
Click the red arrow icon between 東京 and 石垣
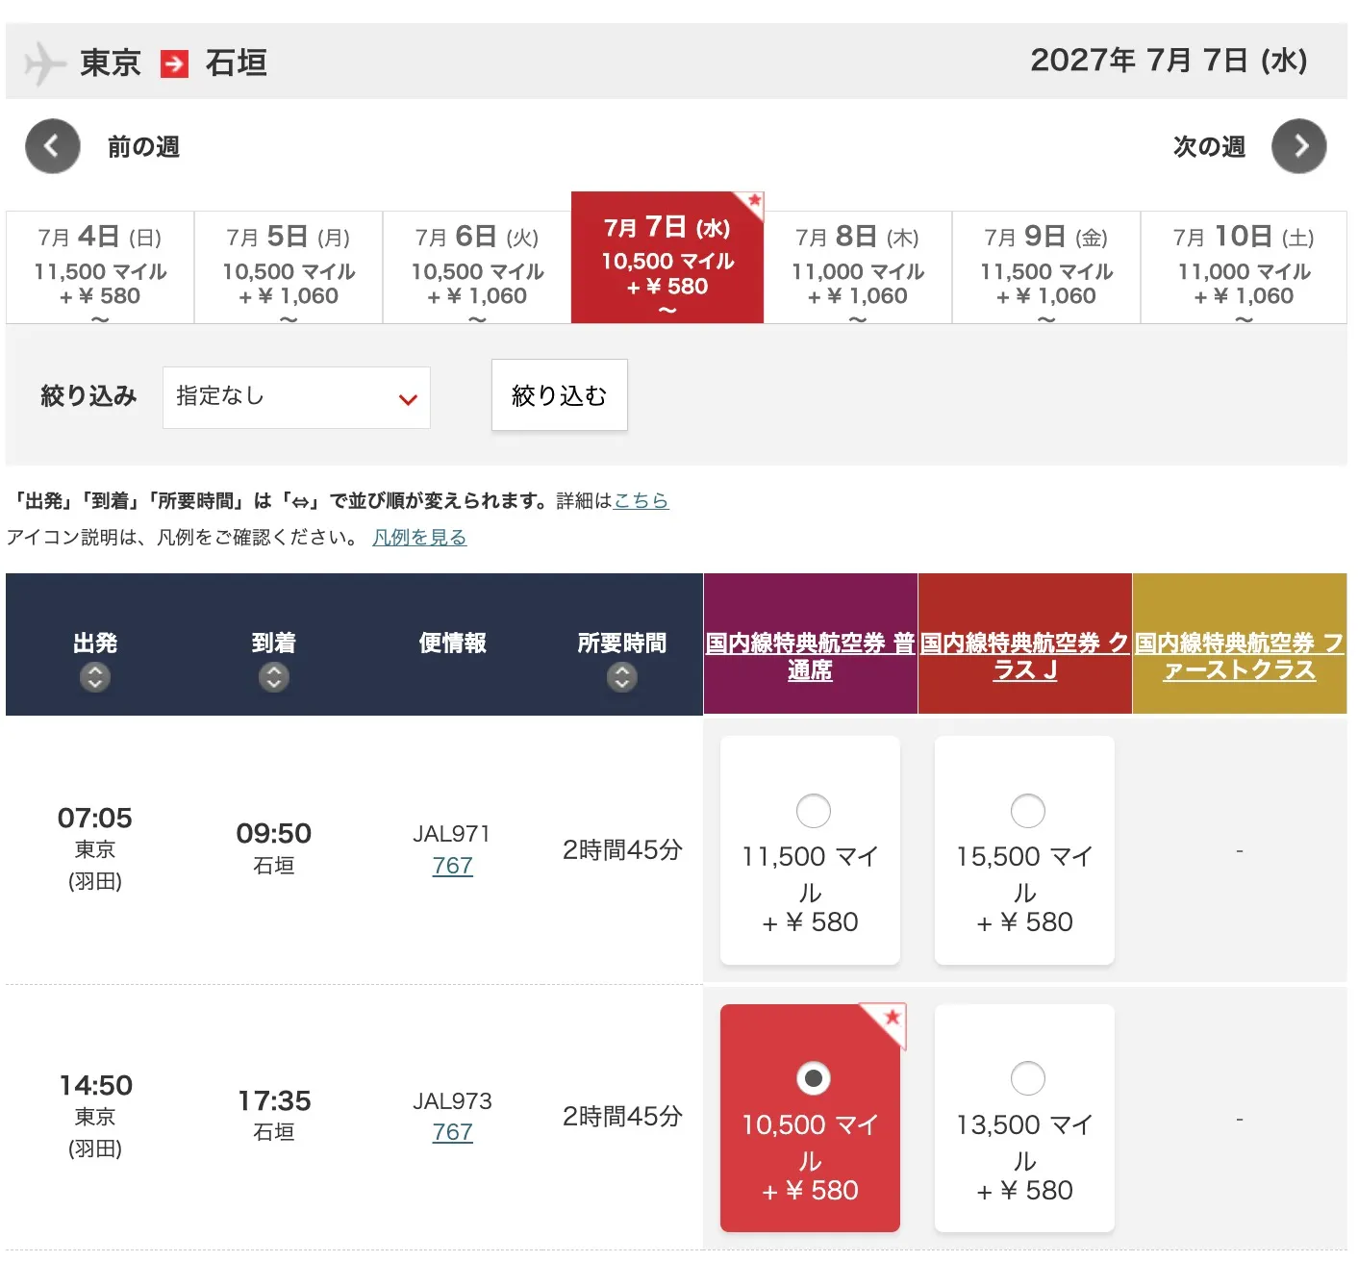174,63
